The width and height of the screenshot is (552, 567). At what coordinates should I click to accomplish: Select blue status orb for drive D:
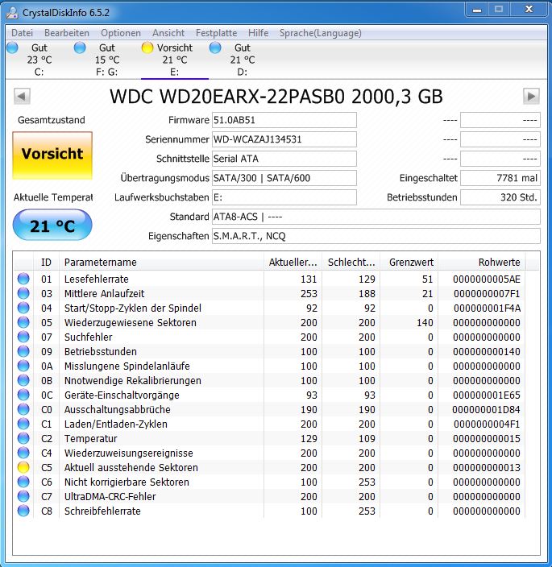pyautogui.click(x=215, y=48)
